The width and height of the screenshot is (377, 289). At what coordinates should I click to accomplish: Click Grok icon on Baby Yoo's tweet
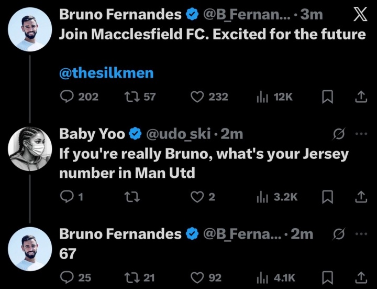[x=338, y=134]
